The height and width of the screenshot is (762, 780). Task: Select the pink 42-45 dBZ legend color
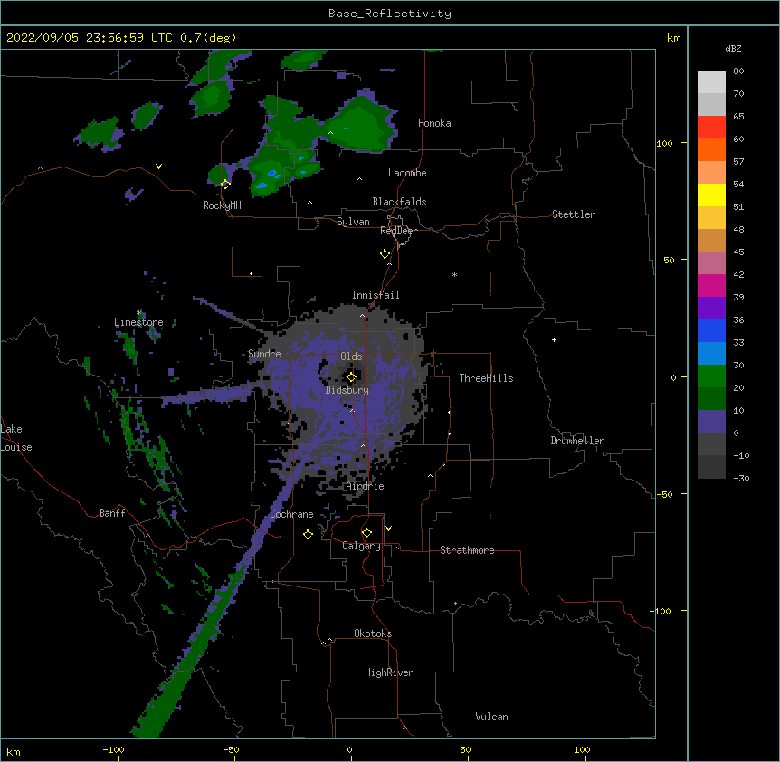click(711, 263)
